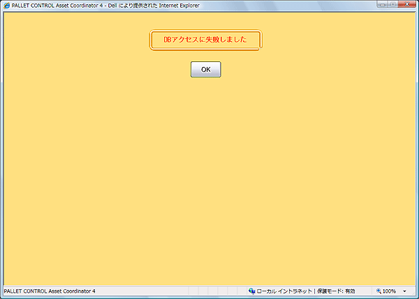Screen dimensions: 419x299
Task: Click the zoom magnifier icon at 100%
Action: [x=378, y=291]
